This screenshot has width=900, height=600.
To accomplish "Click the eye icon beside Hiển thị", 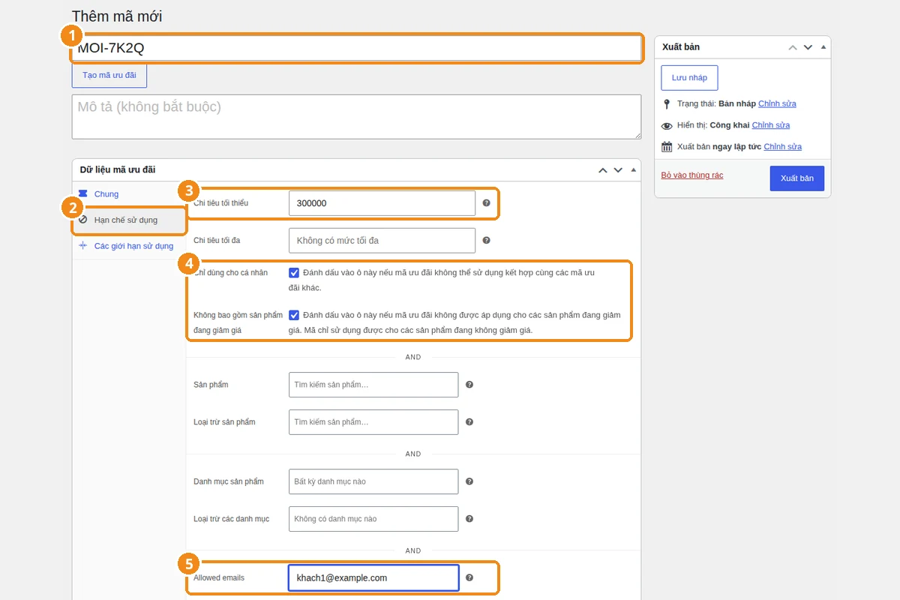I will point(667,125).
